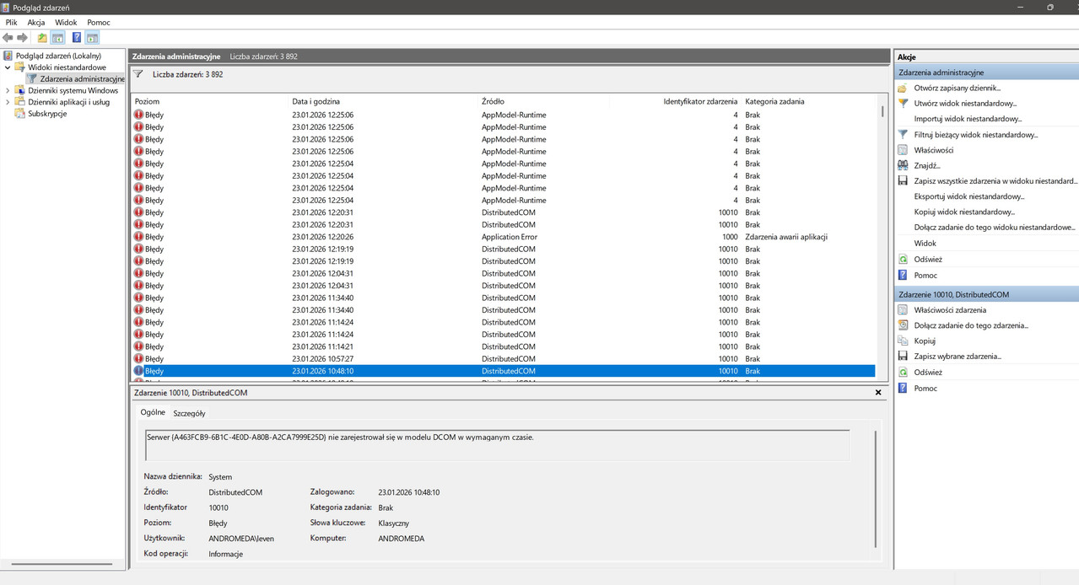Image resolution: width=1079 pixels, height=585 pixels.
Task: Click the Zapisz wszystkie zdarzenia floppy icon
Action: click(903, 180)
